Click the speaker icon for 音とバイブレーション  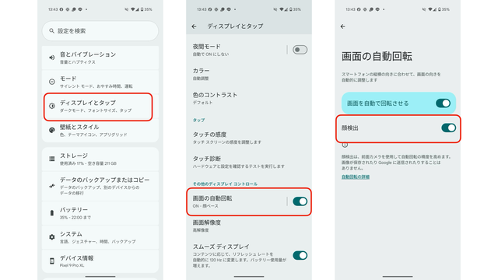tap(52, 58)
